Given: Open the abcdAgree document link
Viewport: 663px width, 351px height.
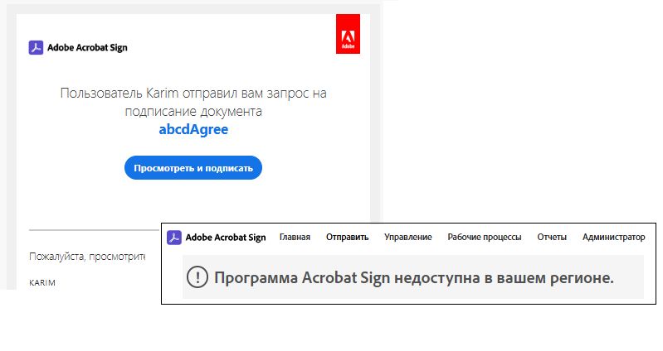Looking at the screenshot, I should tap(193, 129).
